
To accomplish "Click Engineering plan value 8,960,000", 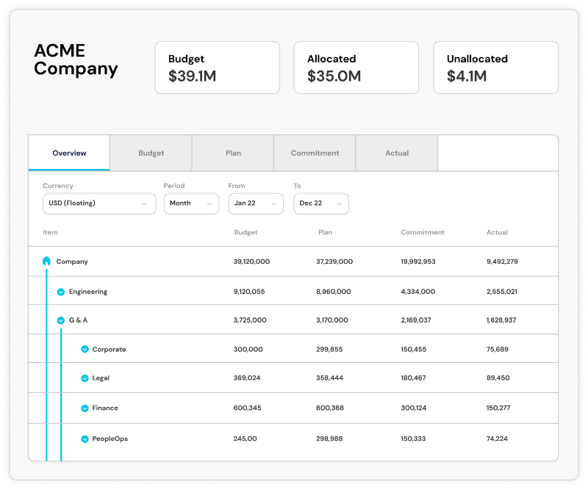I will 334,292.
